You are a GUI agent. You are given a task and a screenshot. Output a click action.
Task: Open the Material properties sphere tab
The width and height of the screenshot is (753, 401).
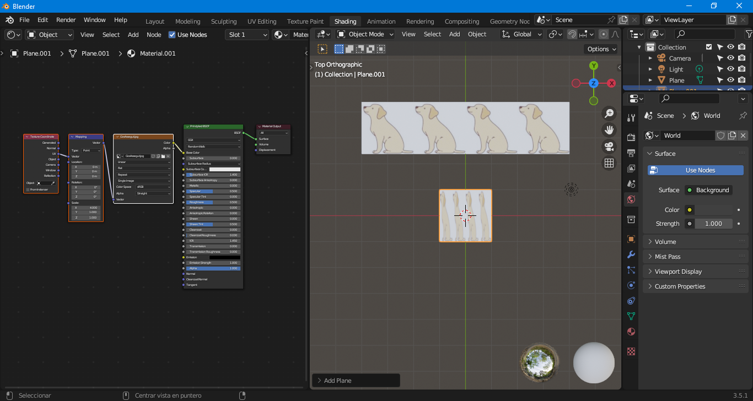(631, 332)
